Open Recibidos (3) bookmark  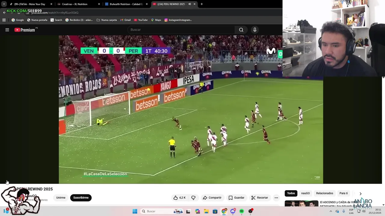coord(79,20)
